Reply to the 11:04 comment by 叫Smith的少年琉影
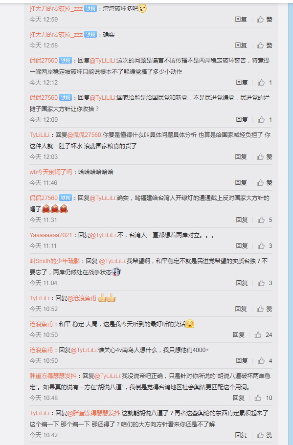 242,283
